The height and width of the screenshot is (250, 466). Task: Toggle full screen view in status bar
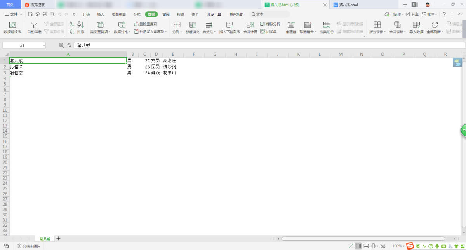(351, 246)
